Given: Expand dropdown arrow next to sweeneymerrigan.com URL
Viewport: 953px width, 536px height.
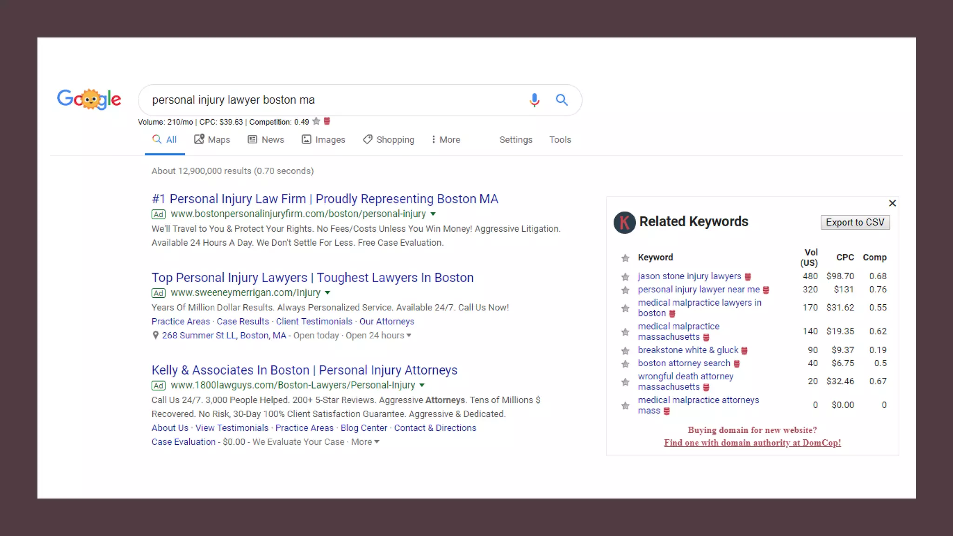Looking at the screenshot, I should 328,293.
